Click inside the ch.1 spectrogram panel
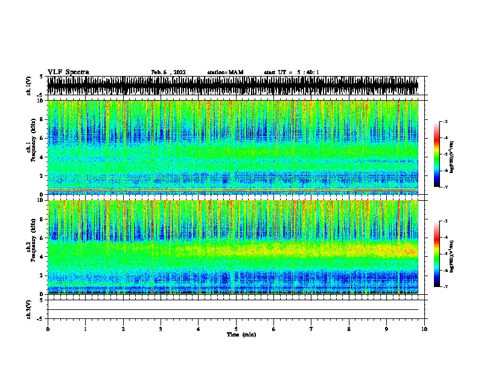This screenshot has width=478, height=369. click(233, 147)
